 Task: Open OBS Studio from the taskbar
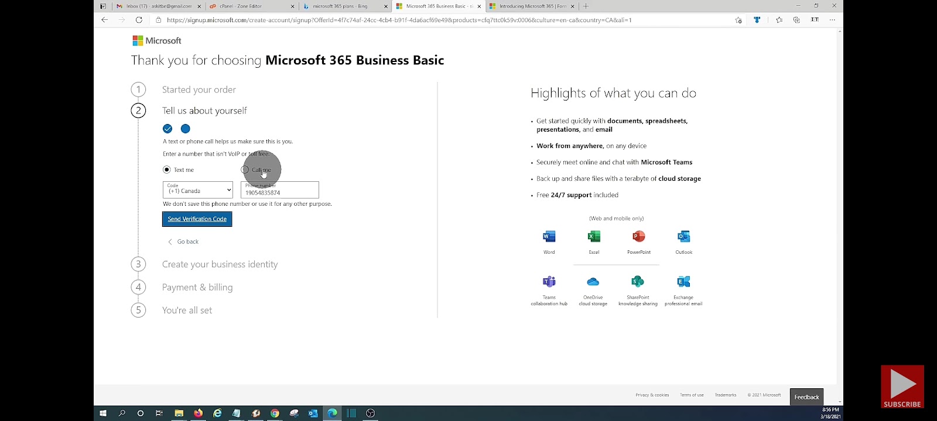(370, 413)
